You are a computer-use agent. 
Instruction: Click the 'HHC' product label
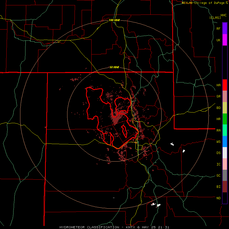click(224, 15)
